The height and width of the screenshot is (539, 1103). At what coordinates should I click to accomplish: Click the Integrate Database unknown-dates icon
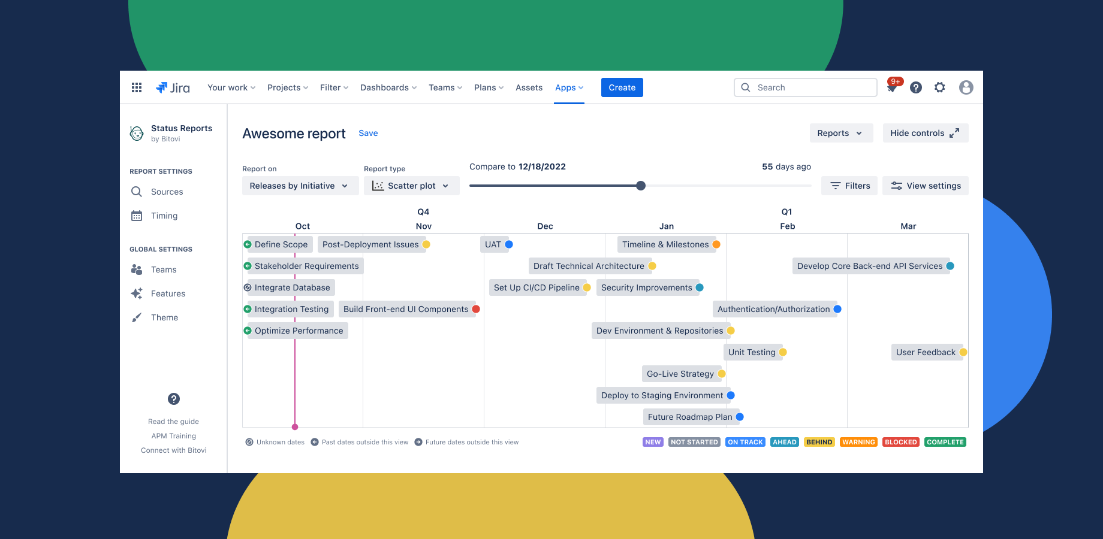click(x=248, y=287)
